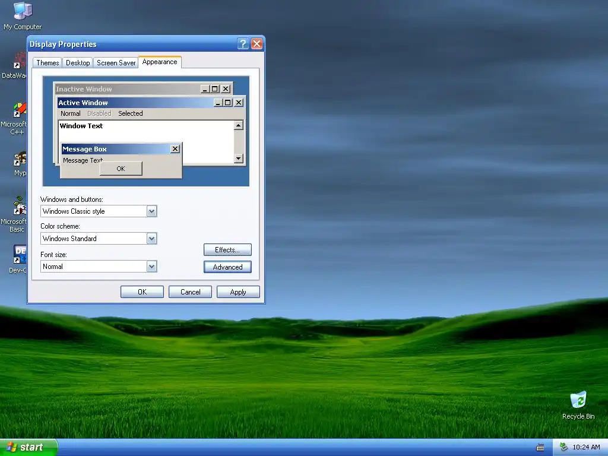Click the Normal menu item in preview
Screen dimensions: 608x456
71,113
